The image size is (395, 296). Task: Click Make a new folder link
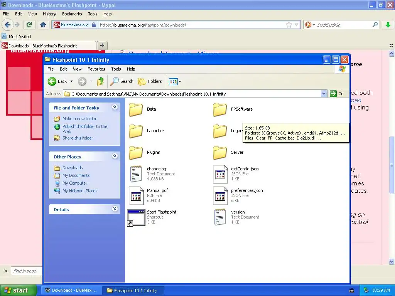coord(79,119)
